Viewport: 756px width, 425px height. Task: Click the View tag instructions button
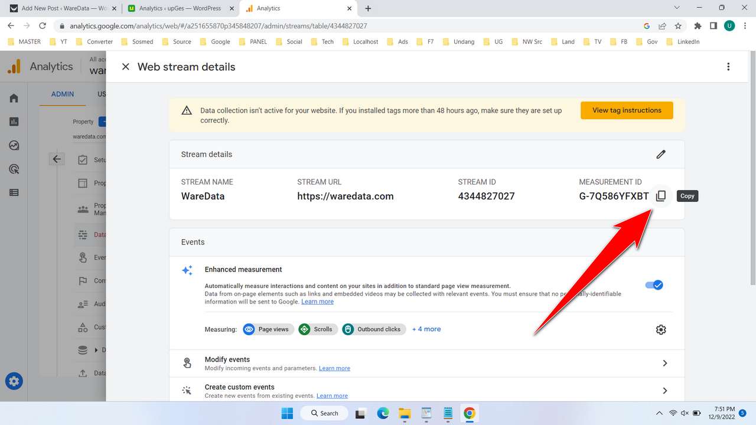pyautogui.click(x=626, y=110)
